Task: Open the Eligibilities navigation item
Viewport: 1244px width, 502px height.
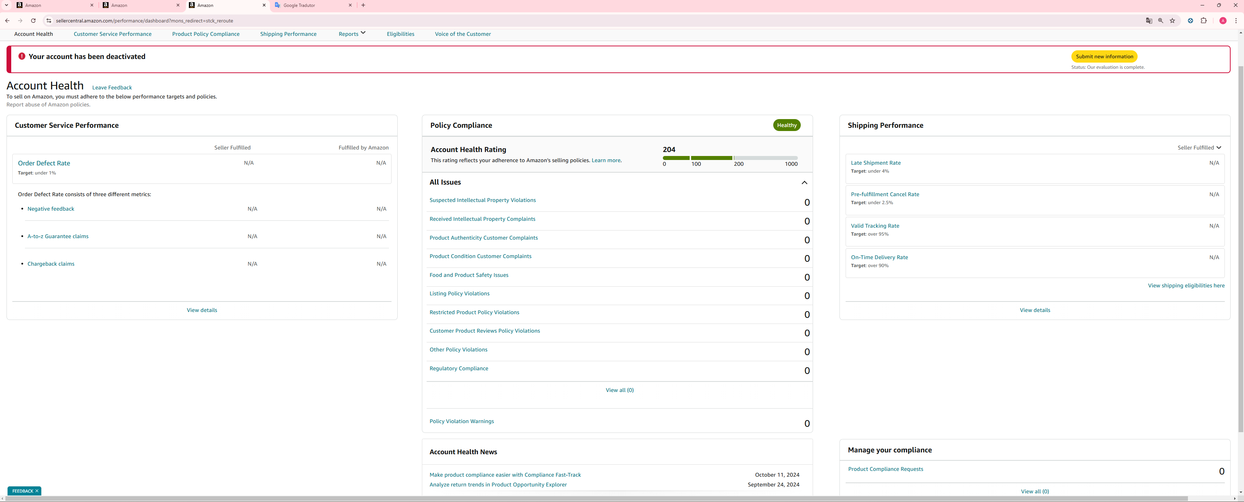Action: [400, 34]
